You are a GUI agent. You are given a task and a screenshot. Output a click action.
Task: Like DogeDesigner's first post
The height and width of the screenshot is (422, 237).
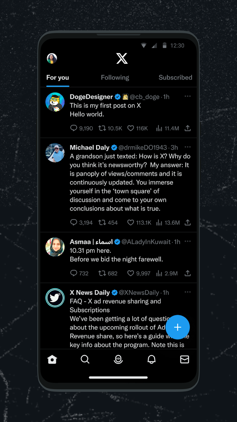130,128
